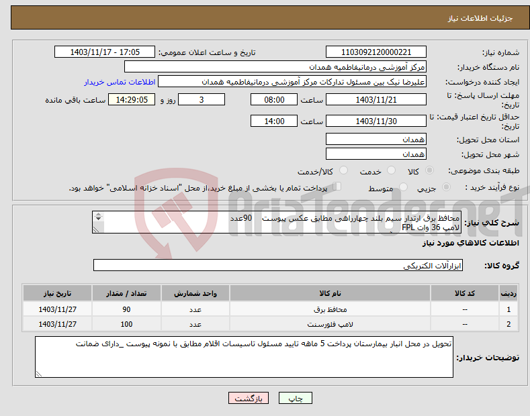Select the کالا/خدمت radio button

(x=343, y=170)
